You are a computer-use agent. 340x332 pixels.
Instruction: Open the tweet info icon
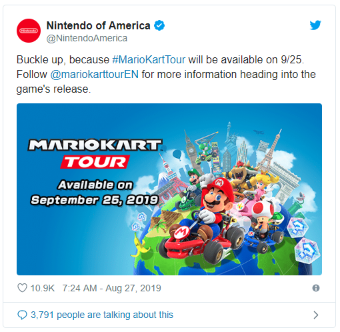pyautogui.click(x=316, y=288)
